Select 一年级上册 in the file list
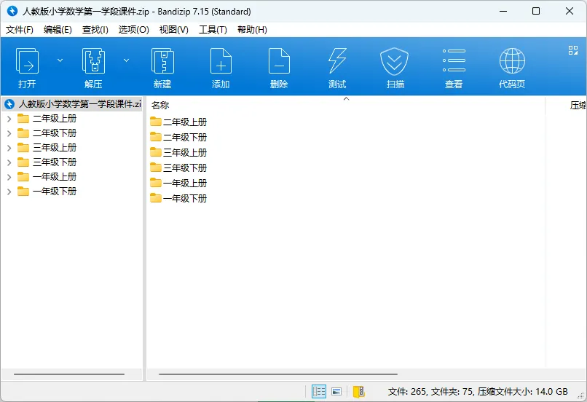 pyautogui.click(x=178, y=184)
